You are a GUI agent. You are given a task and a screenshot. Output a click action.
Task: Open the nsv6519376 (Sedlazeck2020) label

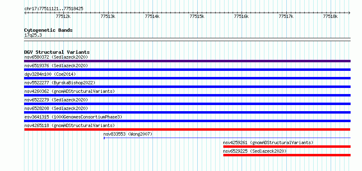pos(56,66)
